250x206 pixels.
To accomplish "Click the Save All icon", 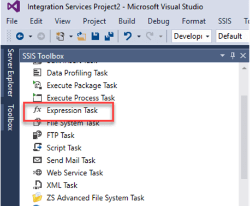I will 109,36.
